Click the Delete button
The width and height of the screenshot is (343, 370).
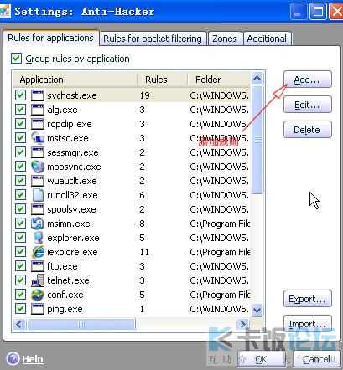point(307,130)
